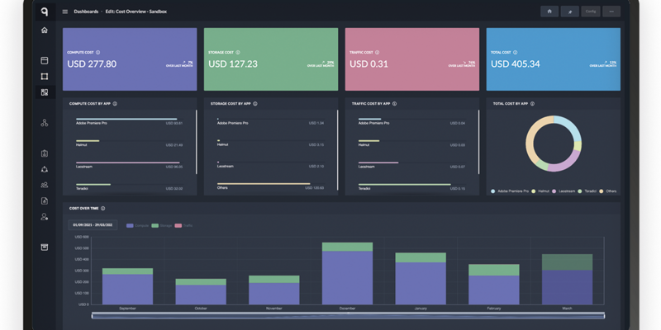
Task: Open the archive box icon in sidebar
Action: click(45, 247)
